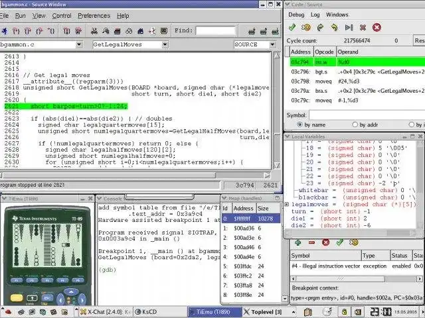Click the Run (running man) toolbar icon
The image size is (425, 318).
coord(5,31)
